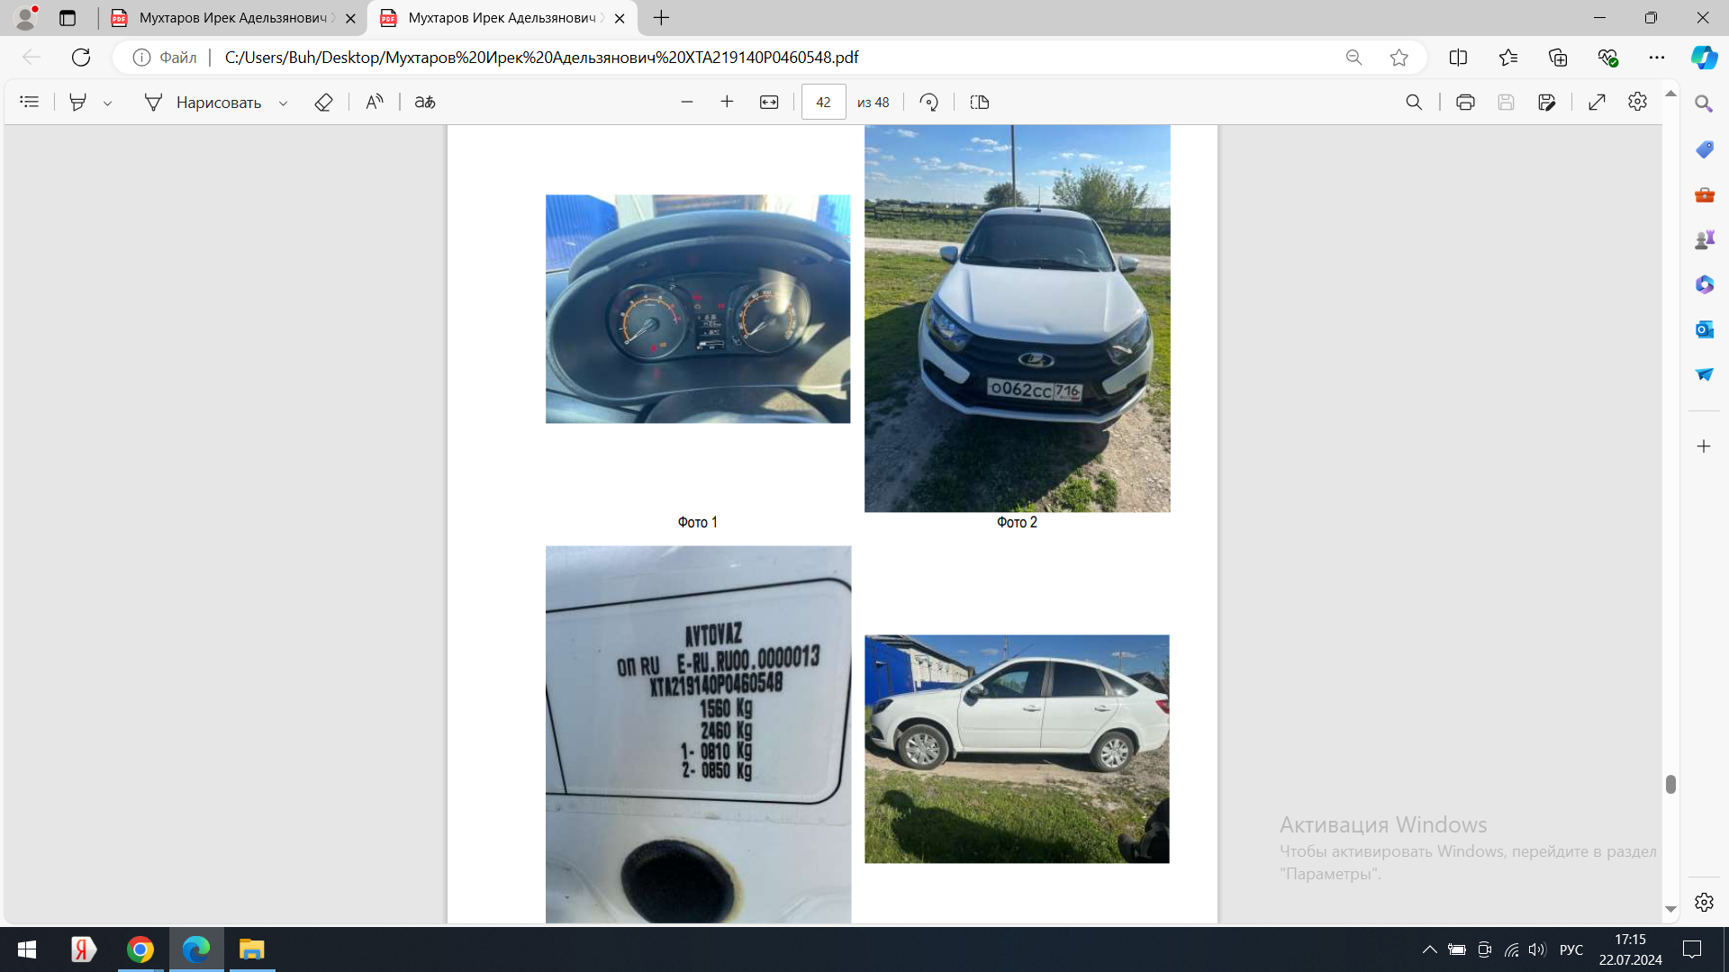Click the side view car photo

[1017, 749]
